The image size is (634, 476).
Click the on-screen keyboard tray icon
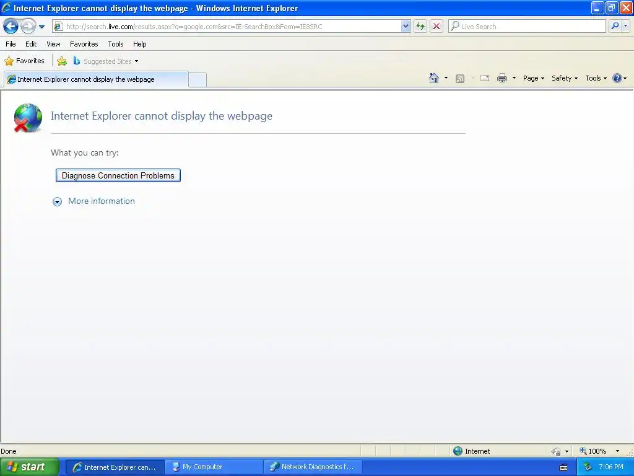coord(563,467)
